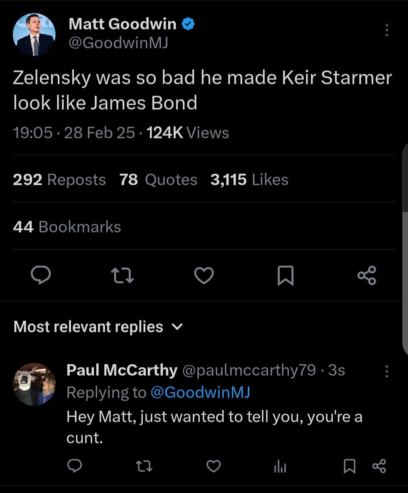Image resolution: width=408 pixels, height=493 pixels.
Task: Share the main tweet
Action: click(367, 275)
